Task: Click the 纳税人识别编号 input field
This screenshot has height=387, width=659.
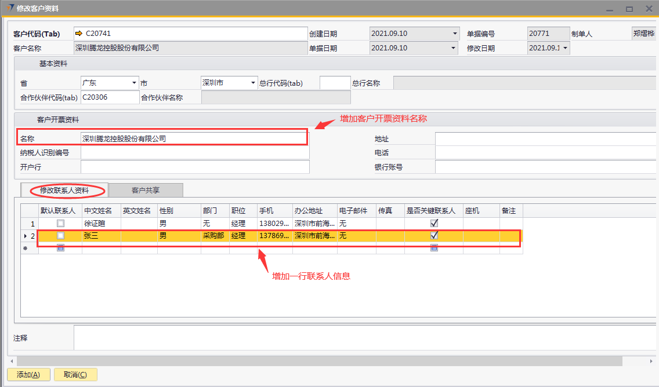Action: 194,153
